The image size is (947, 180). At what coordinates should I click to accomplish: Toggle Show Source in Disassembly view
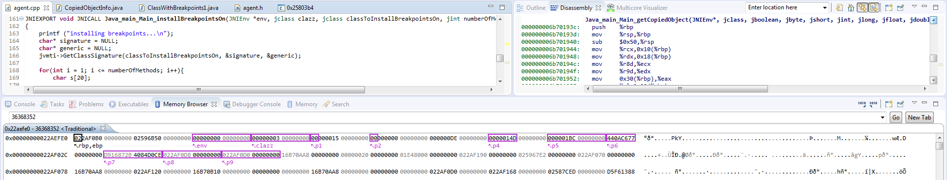874,7
